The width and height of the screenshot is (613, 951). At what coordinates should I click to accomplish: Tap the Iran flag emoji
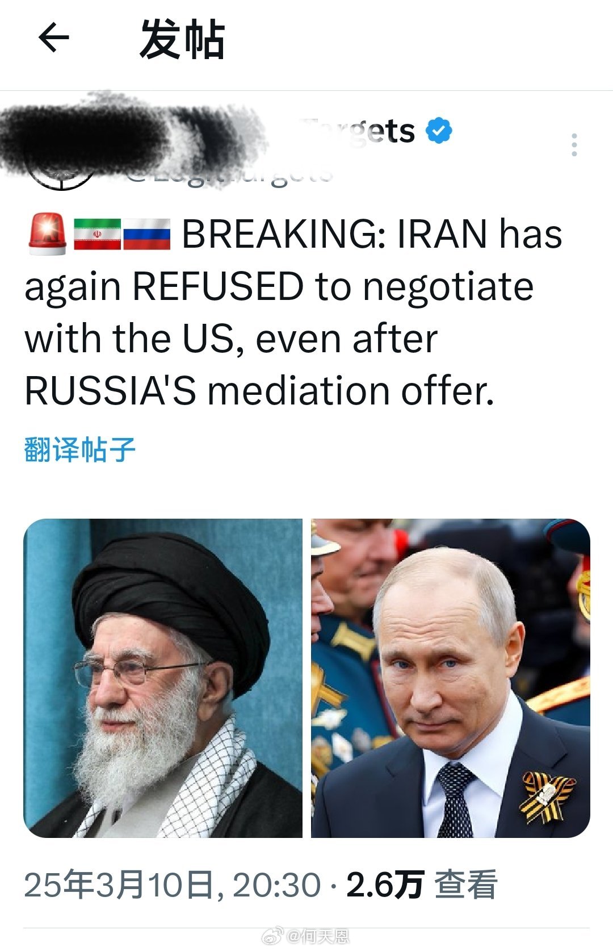(97, 234)
